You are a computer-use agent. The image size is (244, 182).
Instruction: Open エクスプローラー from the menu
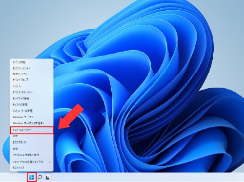(32, 142)
